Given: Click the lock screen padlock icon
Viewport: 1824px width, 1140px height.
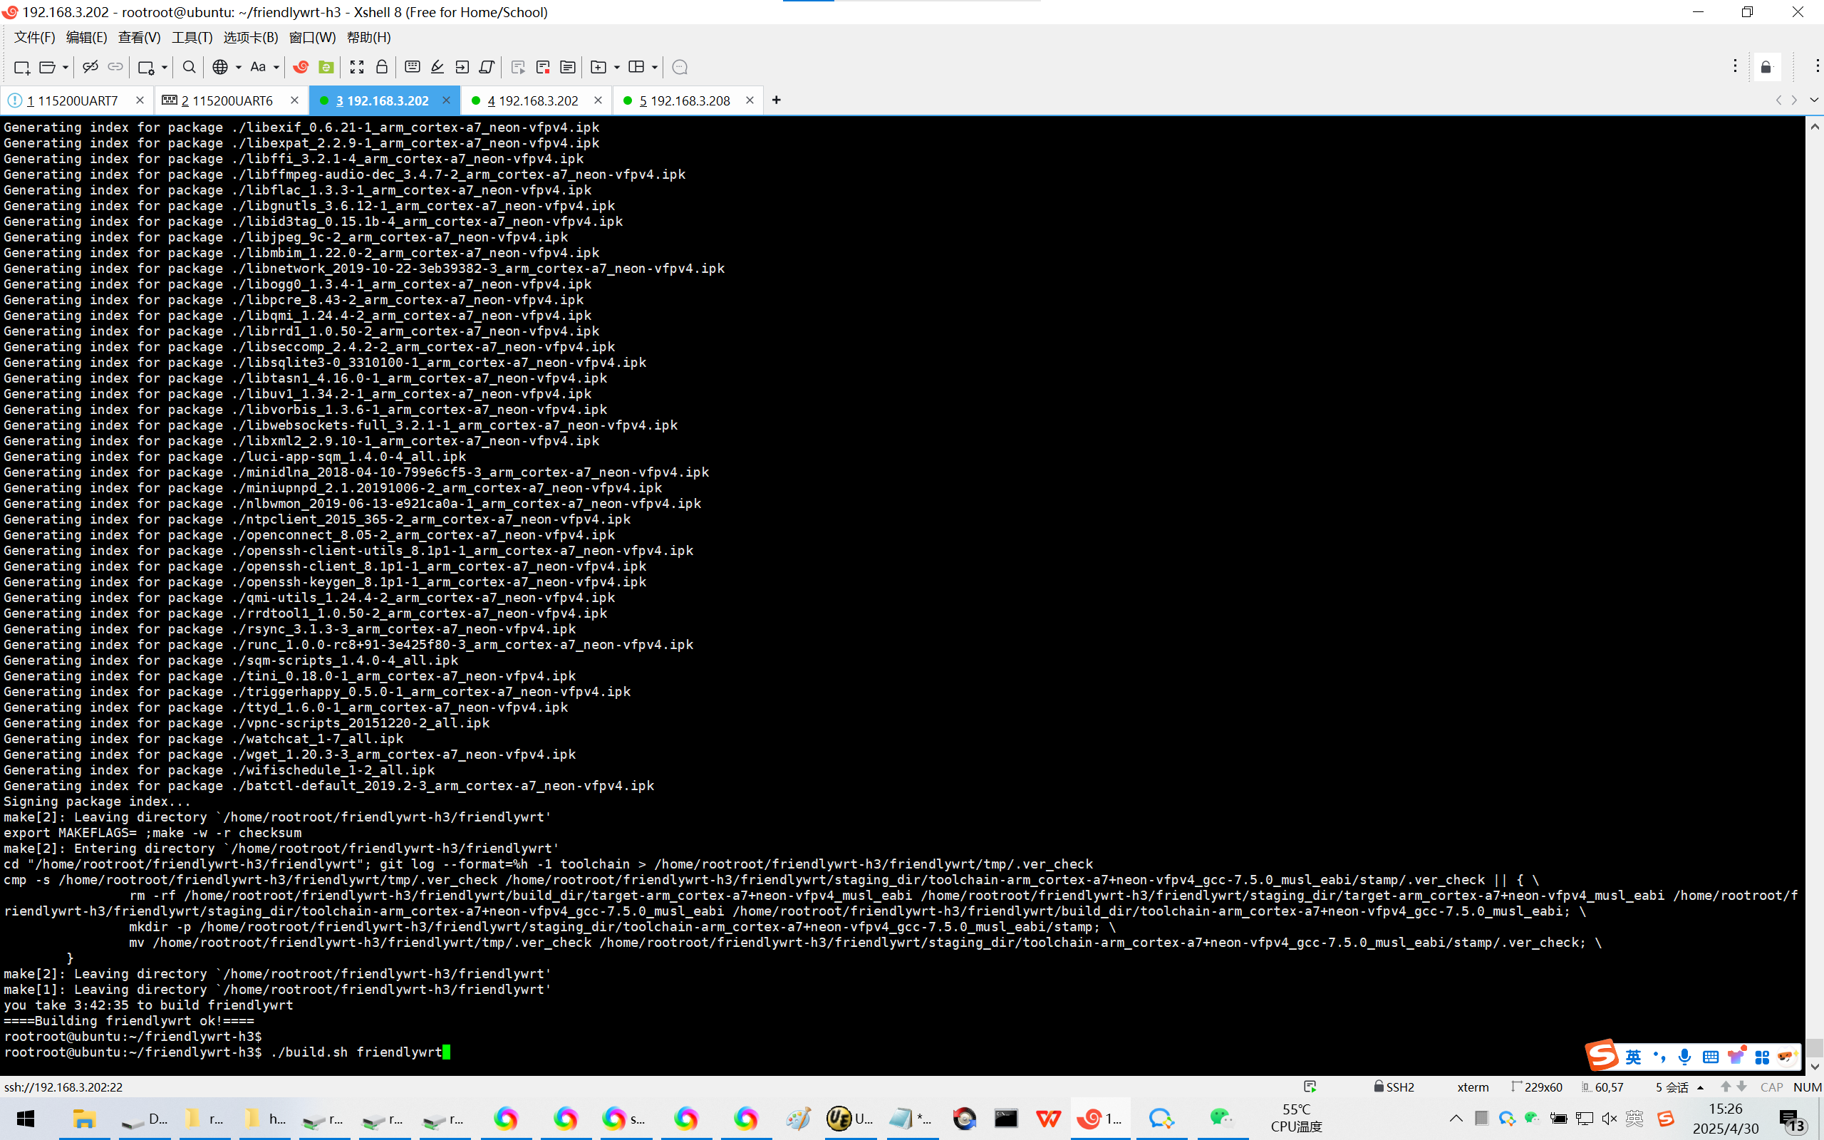Looking at the screenshot, I should 381,67.
